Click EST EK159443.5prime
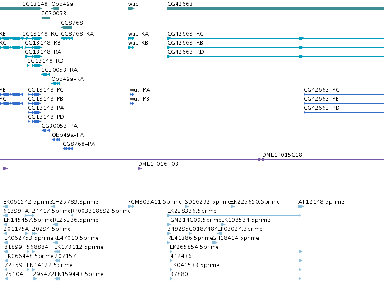 coord(79,274)
